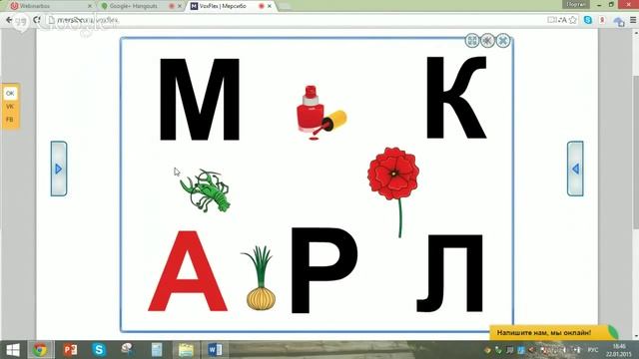Open the notepad-like document icon in taskbar
The height and width of the screenshot is (359, 639).
157,350
